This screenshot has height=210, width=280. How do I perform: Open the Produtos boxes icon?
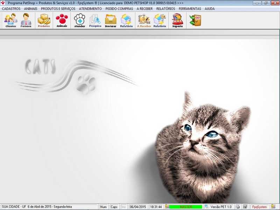(44, 20)
